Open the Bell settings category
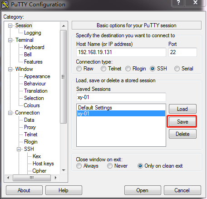The image size is (207, 199). [28, 55]
